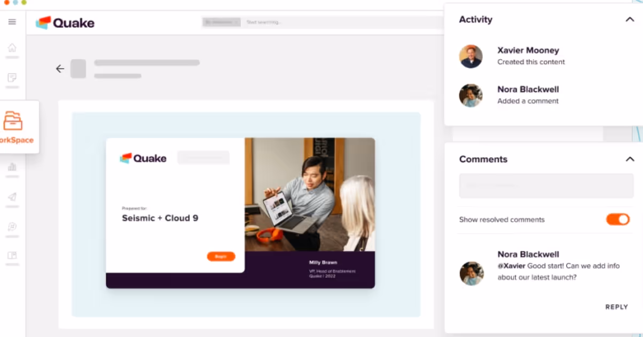The height and width of the screenshot is (337, 643).
Task: Open the hamburger menu icon
Action: (x=12, y=22)
